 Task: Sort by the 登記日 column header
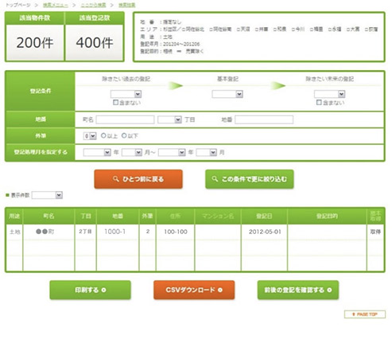264,216
